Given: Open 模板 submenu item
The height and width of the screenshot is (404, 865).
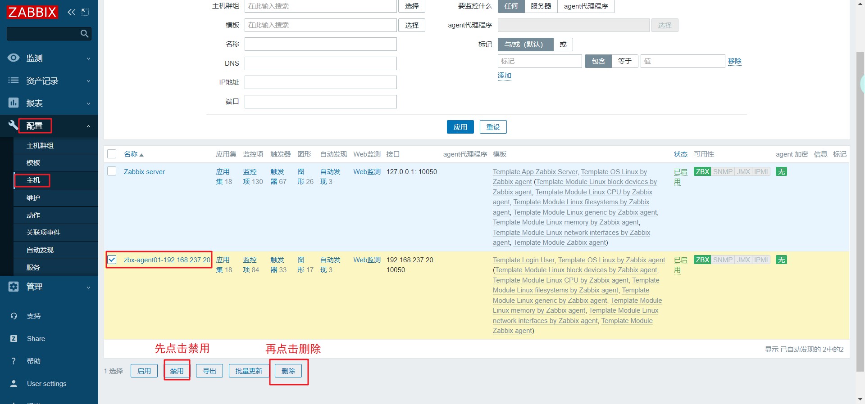Looking at the screenshot, I should (x=56, y=162).
